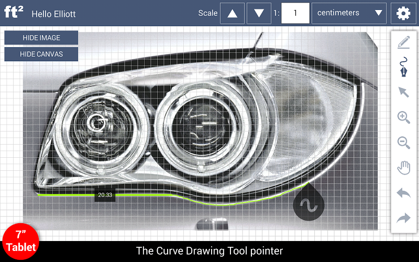Hide the image with HIDE IMAGE

tap(41, 38)
